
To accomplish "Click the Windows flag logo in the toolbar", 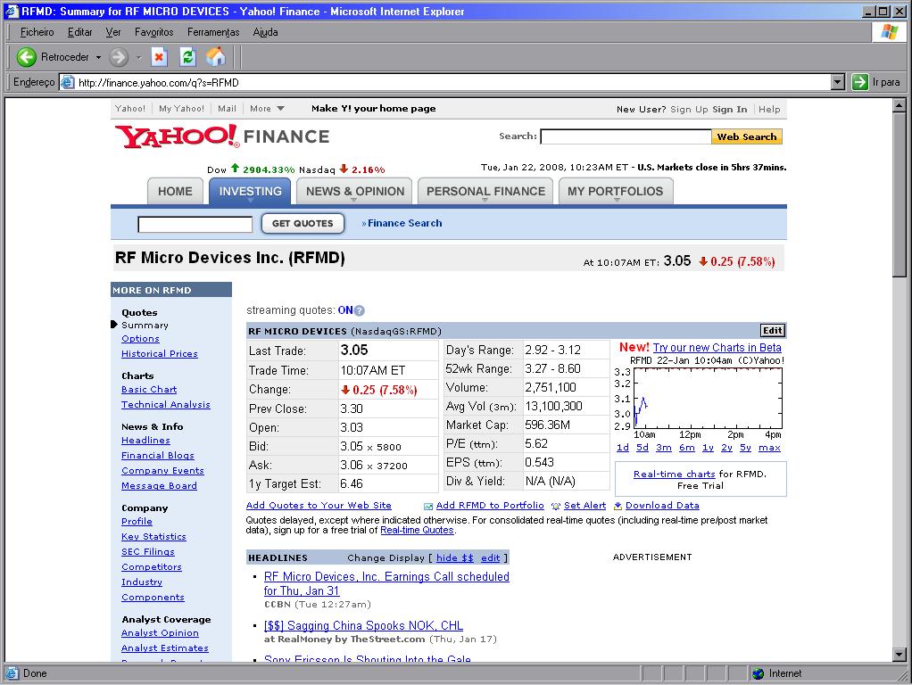I will click(890, 32).
